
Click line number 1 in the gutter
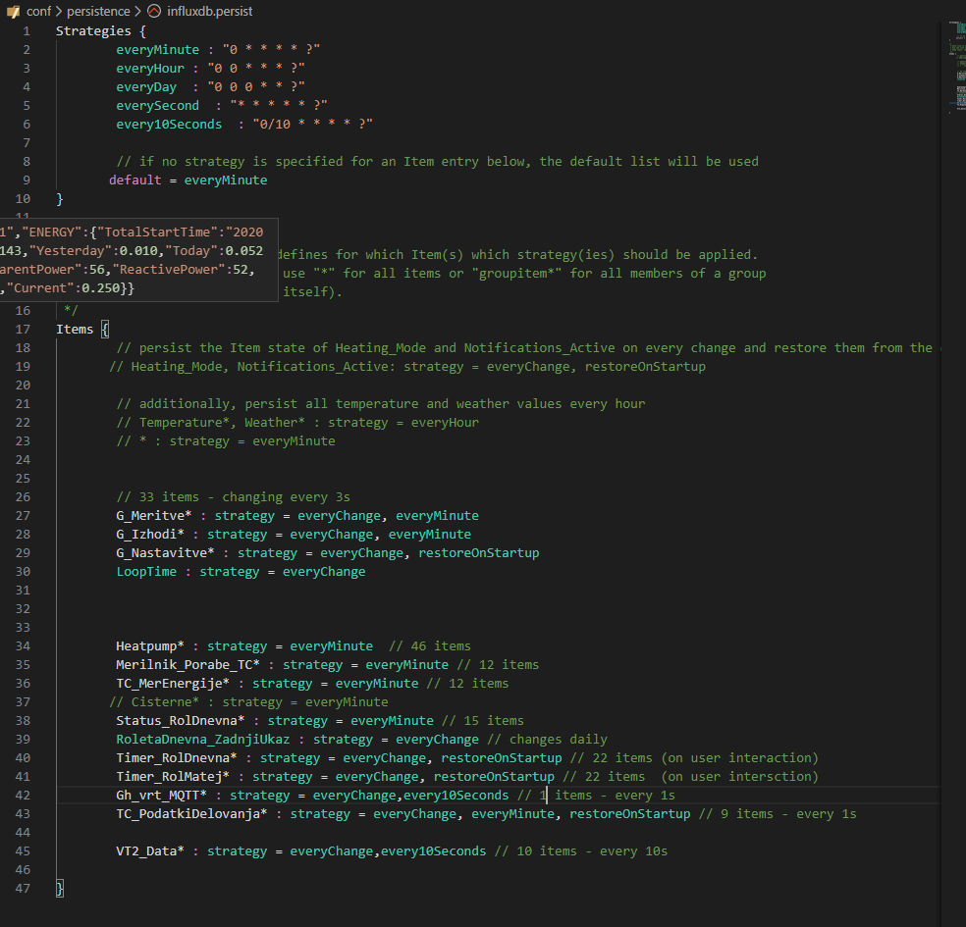point(27,30)
